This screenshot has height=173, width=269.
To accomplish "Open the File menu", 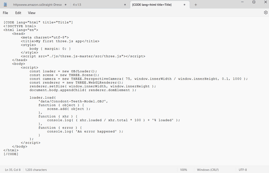I will coord(5,13).
